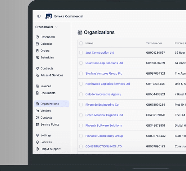Open the Orders section

(x=51, y=51)
